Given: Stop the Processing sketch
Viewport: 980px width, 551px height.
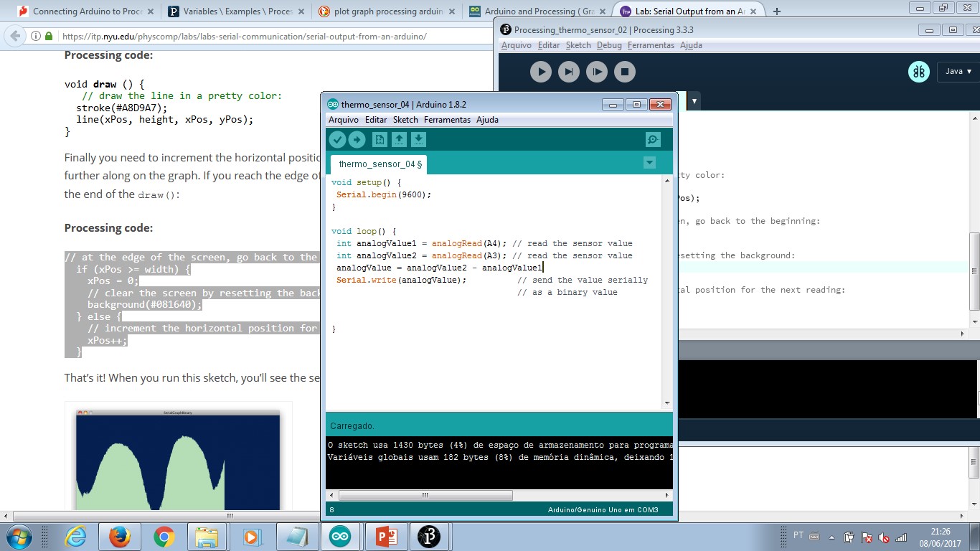Looking at the screenshot, I should (x=625, y=72).
